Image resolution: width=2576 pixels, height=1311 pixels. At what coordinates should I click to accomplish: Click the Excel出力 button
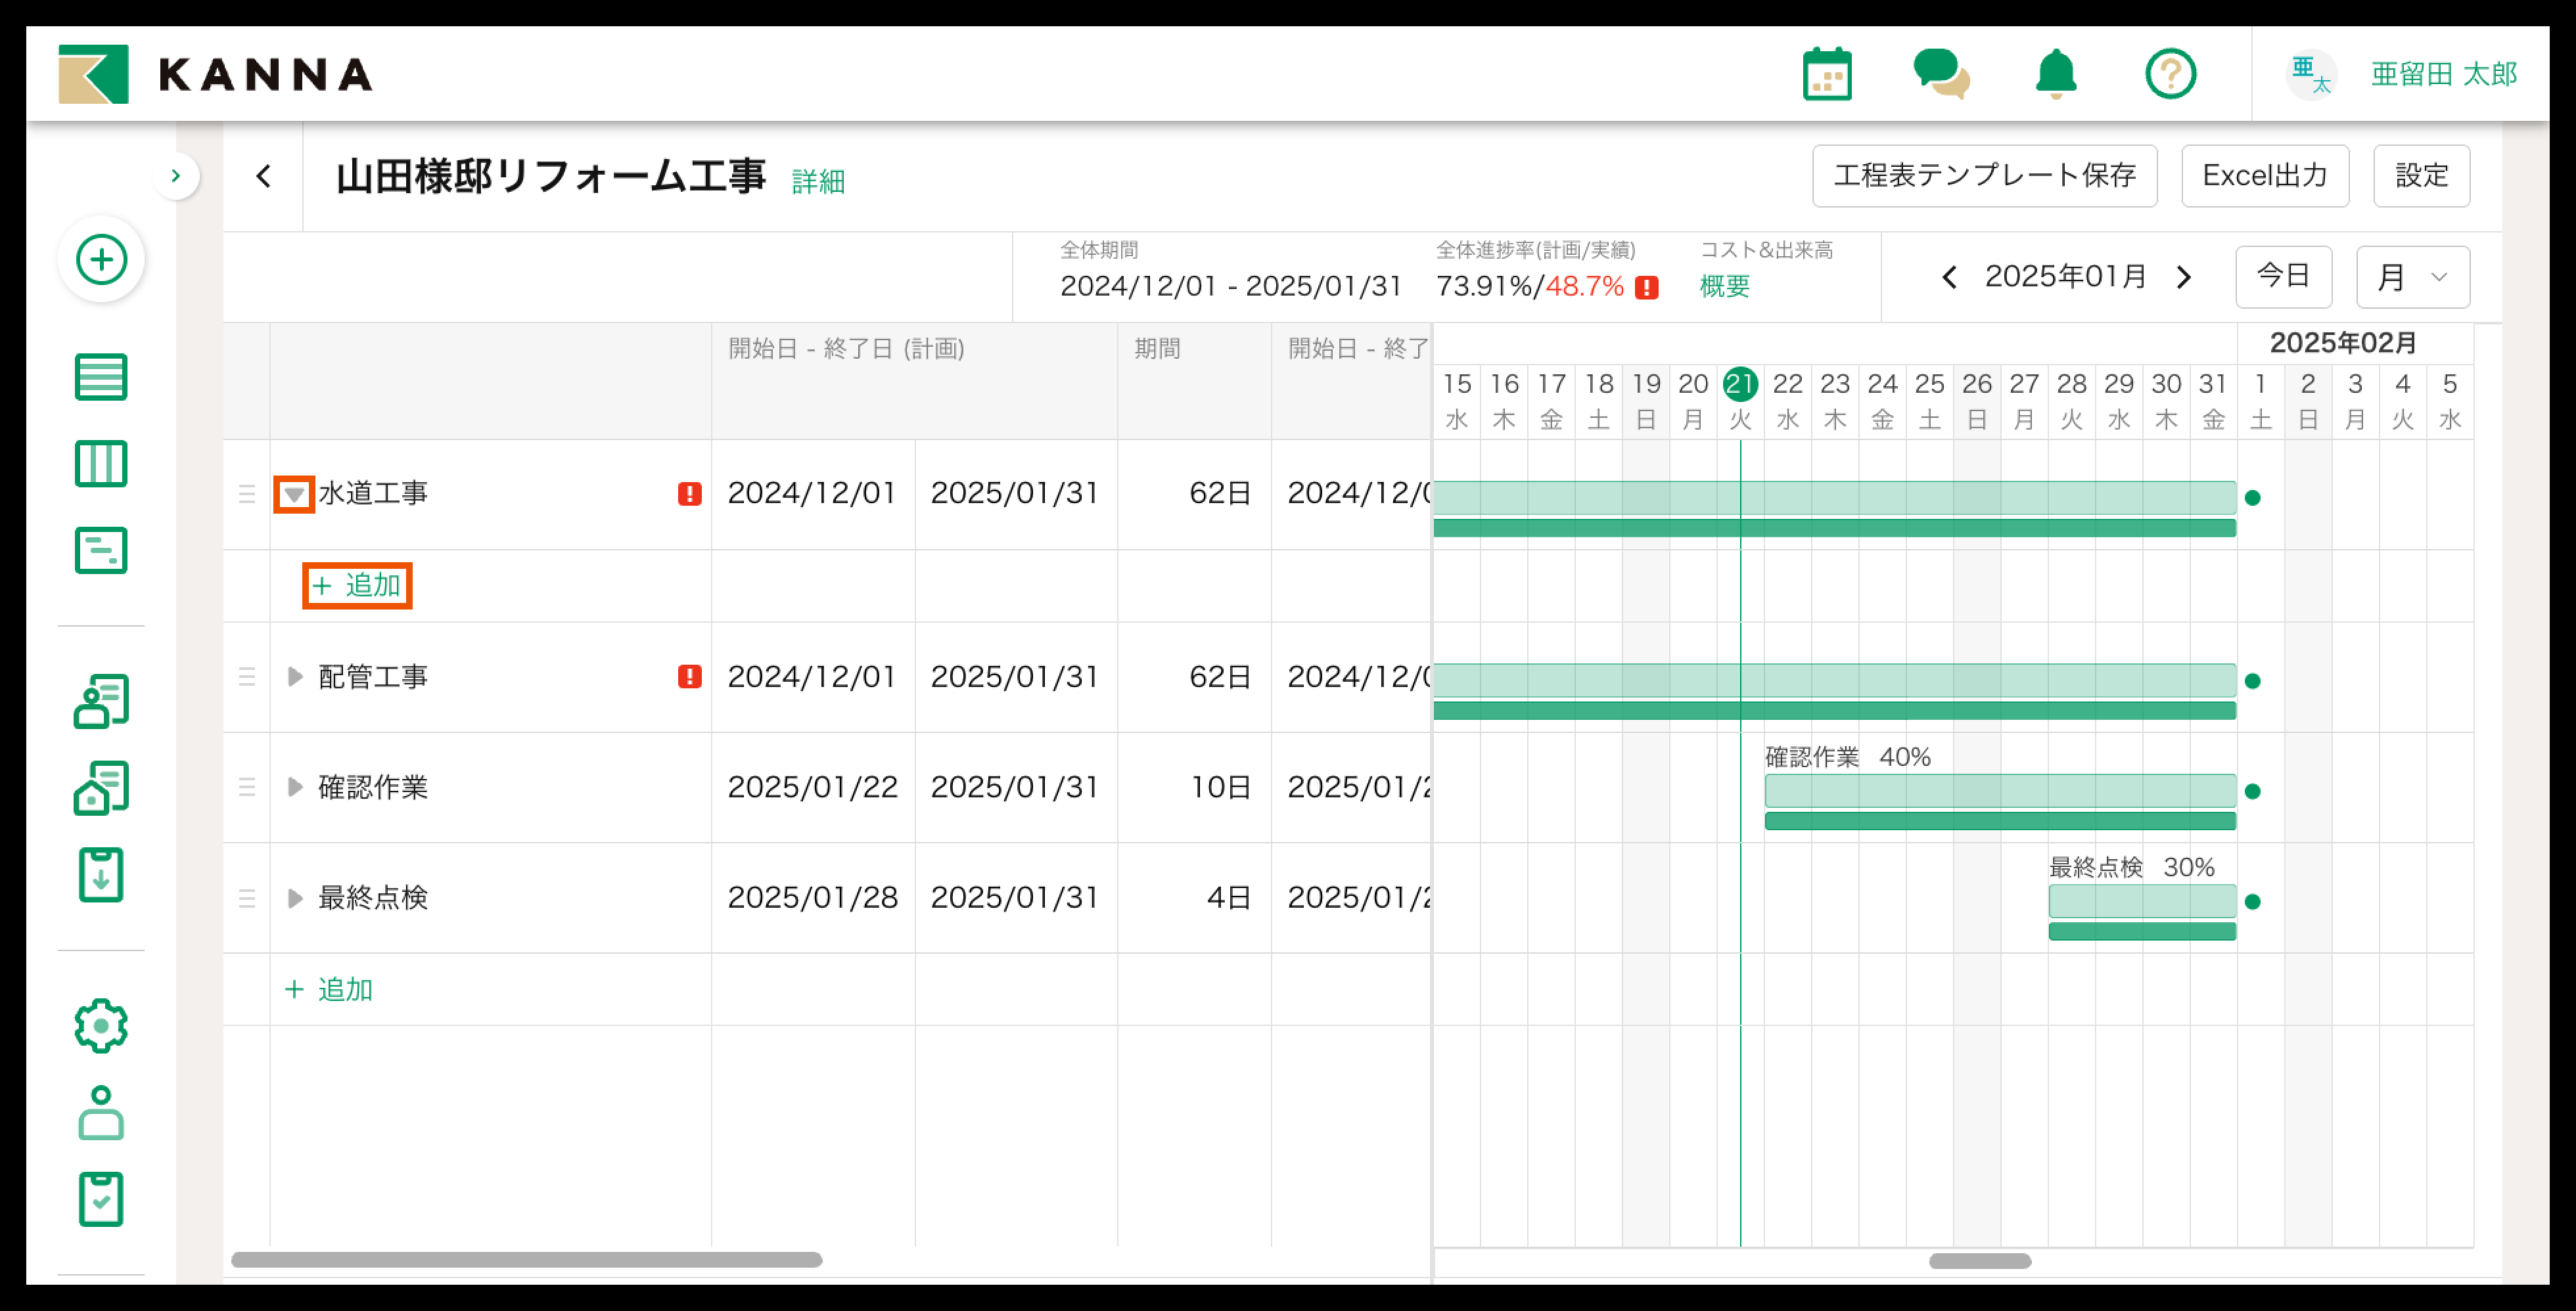2264,176
